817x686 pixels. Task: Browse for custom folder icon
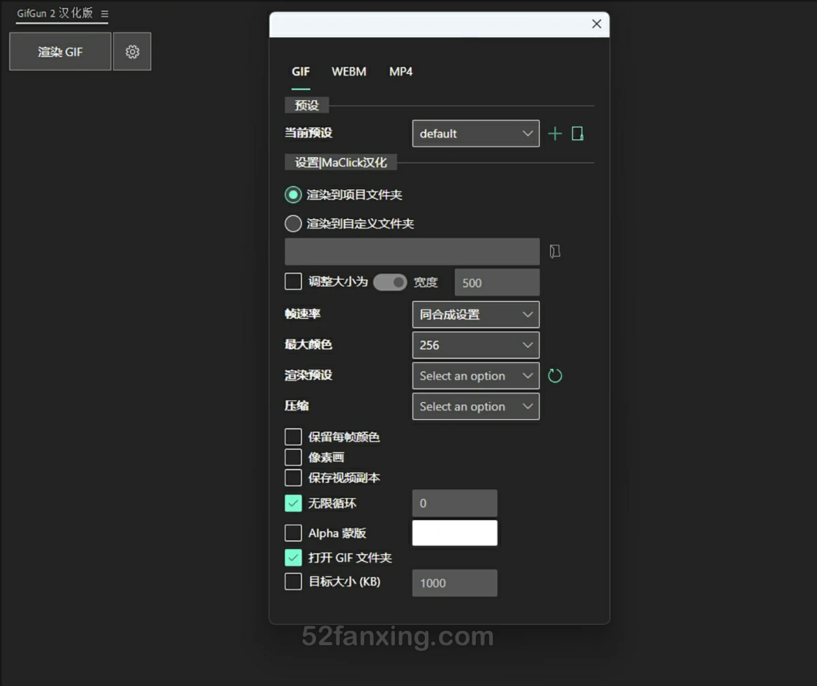(x=555, y=252)
